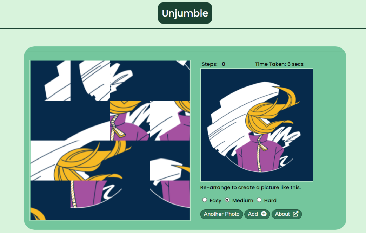Select the bottom-row tile with purple jacket and zipper
This screenshot has height=233, width=366.
[x=90, y=200]
